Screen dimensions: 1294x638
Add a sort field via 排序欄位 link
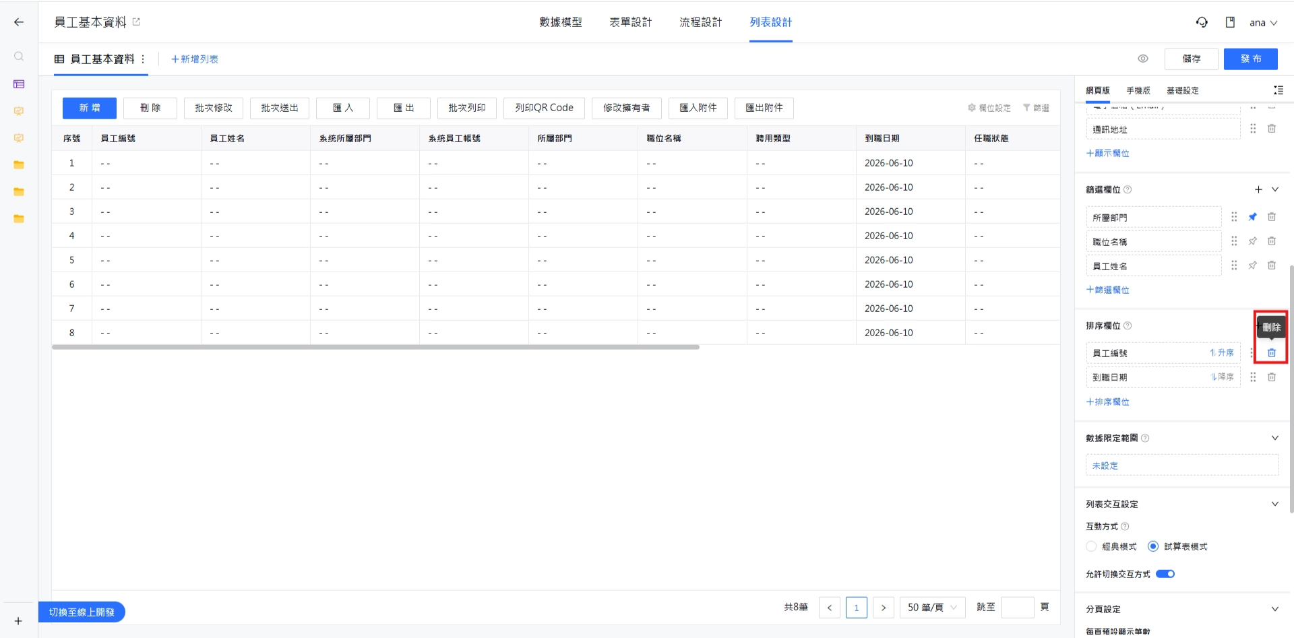point(1108,402)
